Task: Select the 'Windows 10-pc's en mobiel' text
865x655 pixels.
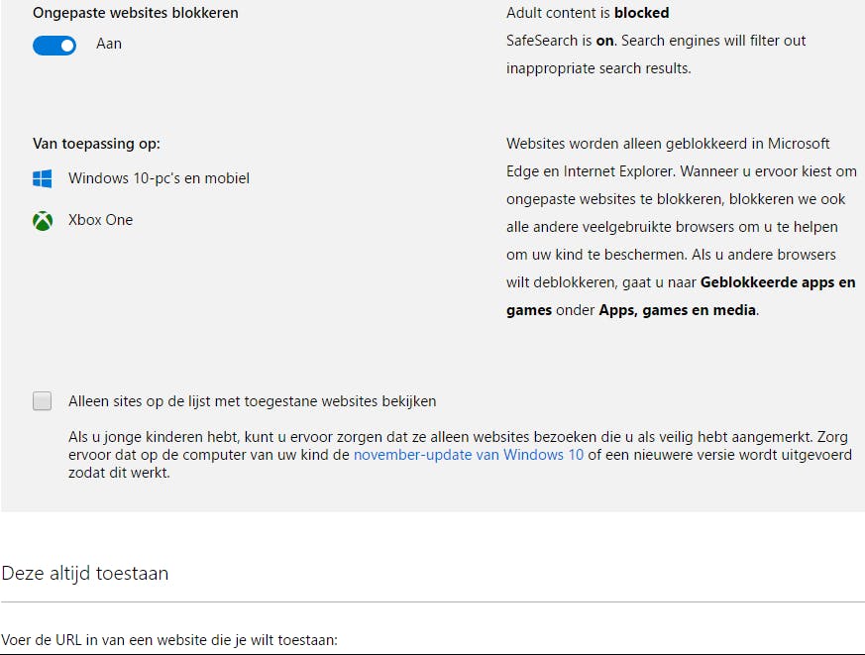Action: [159, 178]
